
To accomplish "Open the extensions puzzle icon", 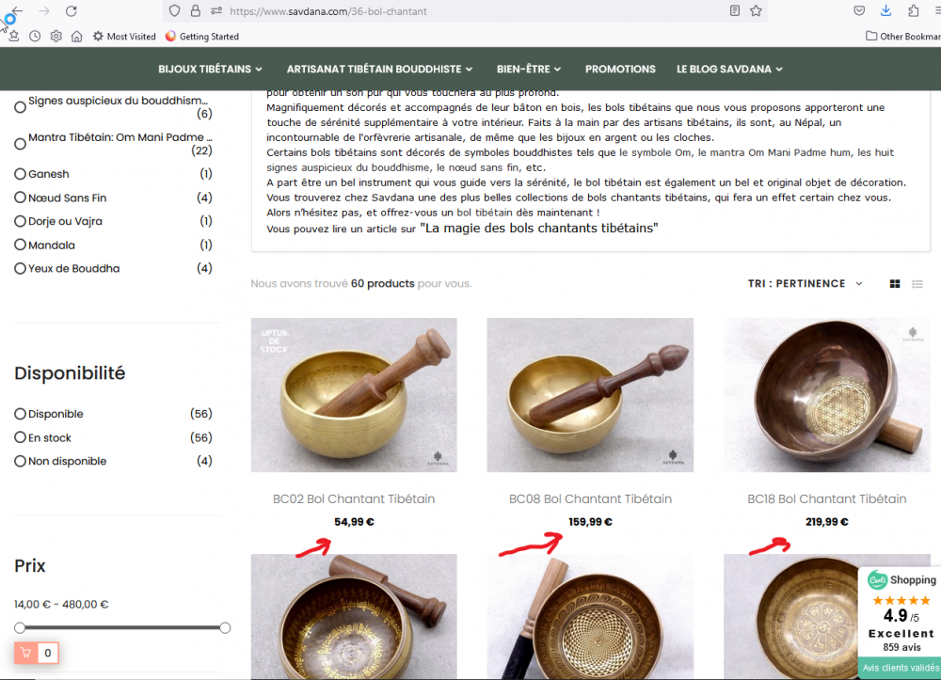I will click(x=913, y=10).
